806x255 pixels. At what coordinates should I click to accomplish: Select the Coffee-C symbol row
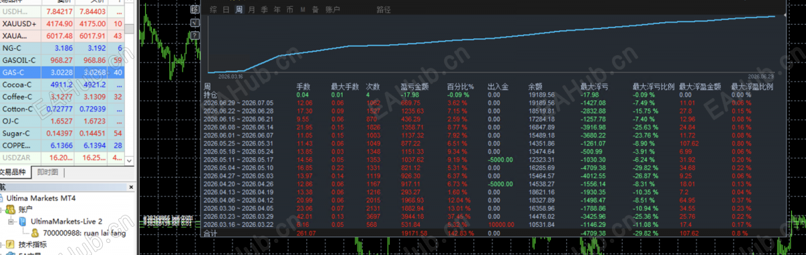(x=63, y=97)
